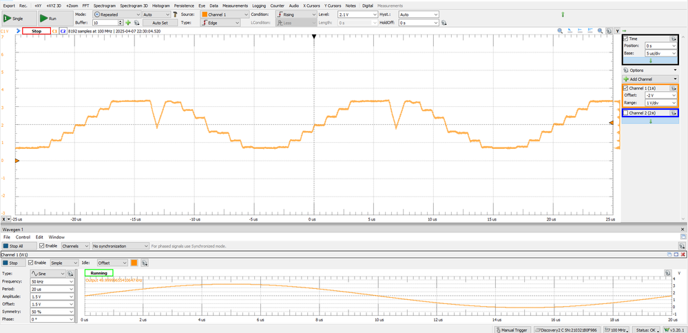688x333 pixels.
Task: Click inside the Buffer value field
Action: [107, 22]
